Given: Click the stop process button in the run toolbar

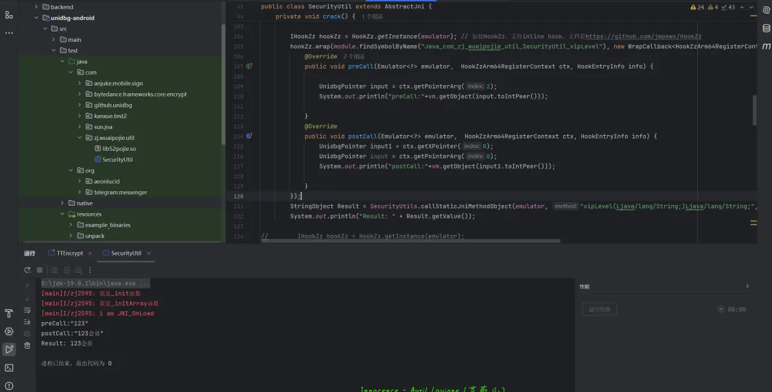Looking at the screenshot, I should 40,270.
